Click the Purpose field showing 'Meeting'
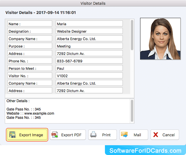This screenshot has height=155, width=186. point(89,46)
